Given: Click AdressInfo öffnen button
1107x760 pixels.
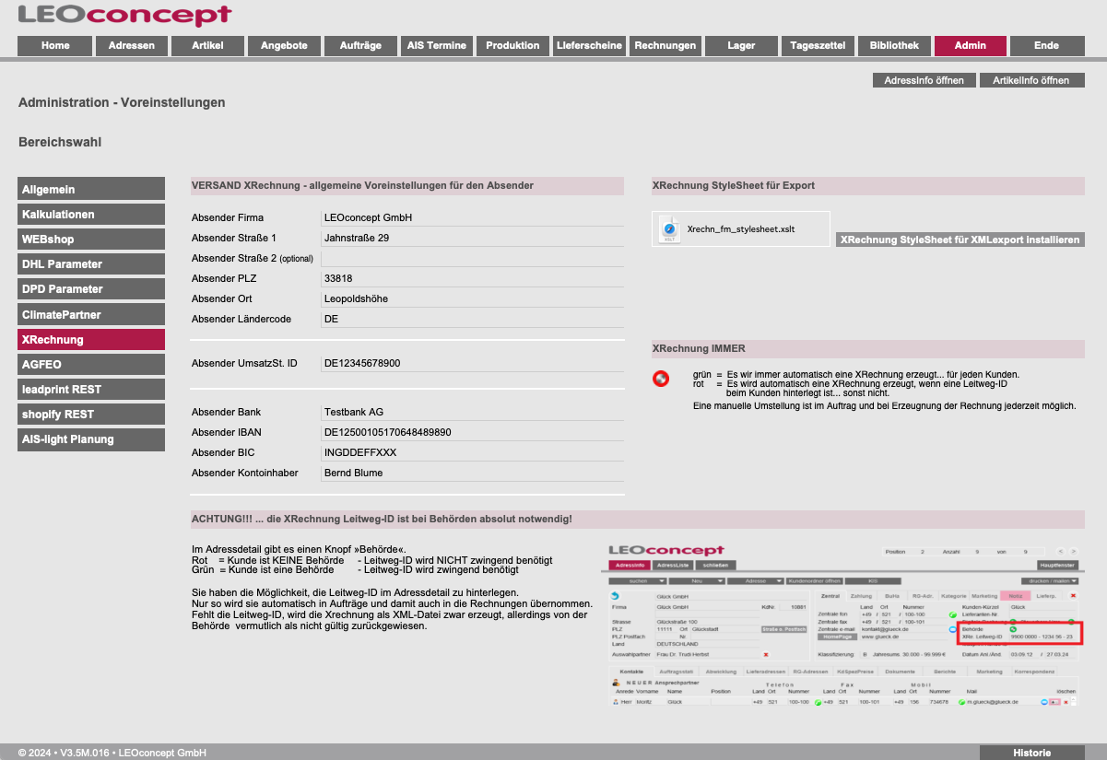Looking at the screenshot, I should (x=924, y=80).
